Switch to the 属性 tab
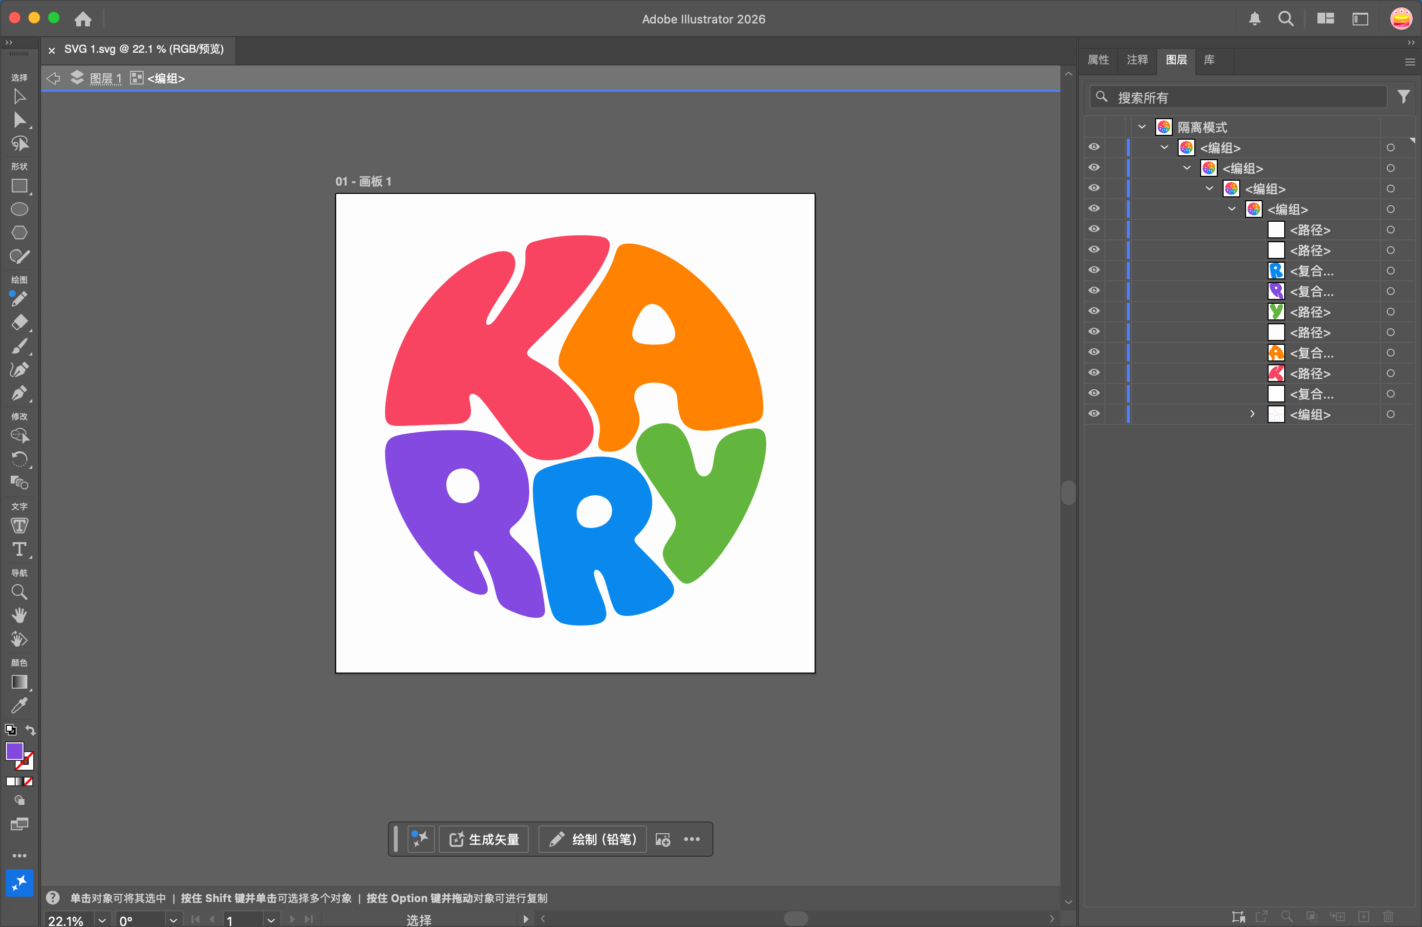This screenshot has width=1422, height=927. pyautogui.click(x=1098, y=60)
